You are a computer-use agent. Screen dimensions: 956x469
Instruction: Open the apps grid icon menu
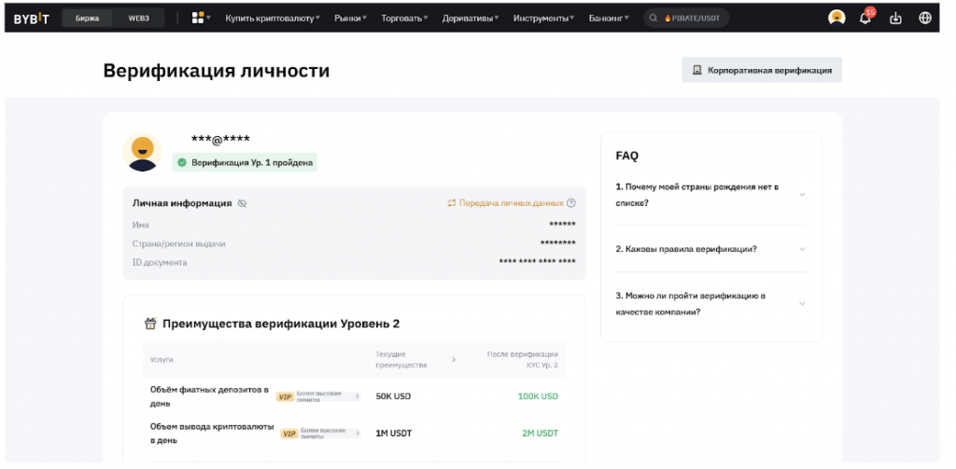pyautogui.click(x=199, y=18)
